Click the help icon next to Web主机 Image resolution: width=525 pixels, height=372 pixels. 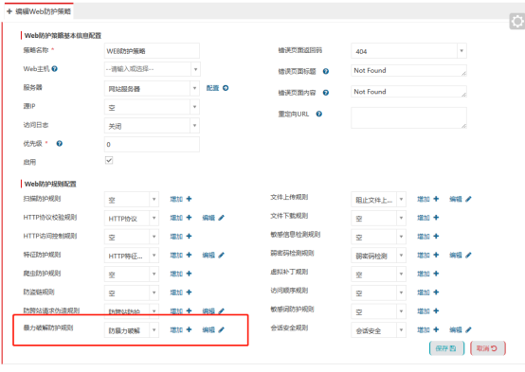(x=55, y=69)
